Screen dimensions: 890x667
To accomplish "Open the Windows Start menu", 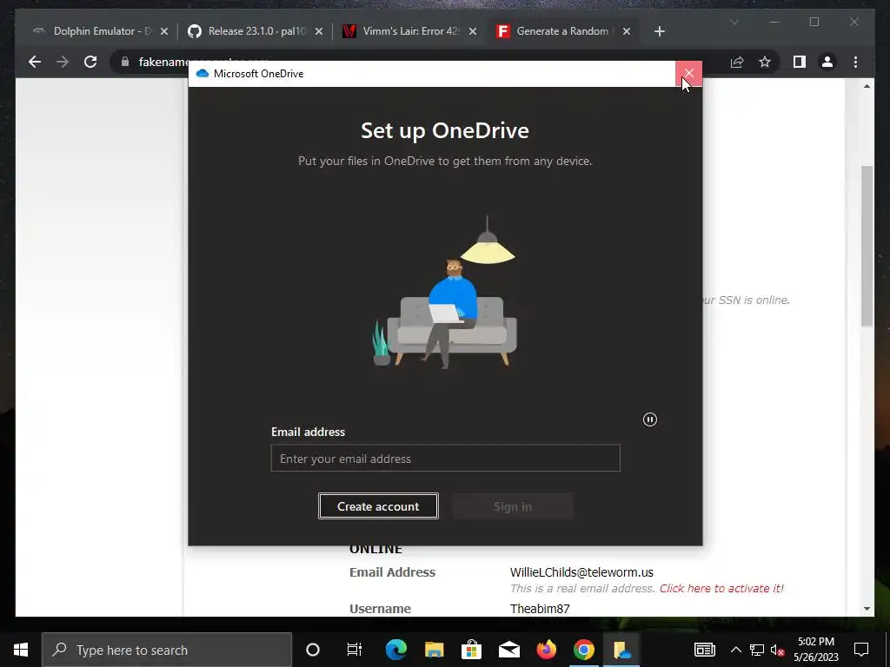I will 21,650.
